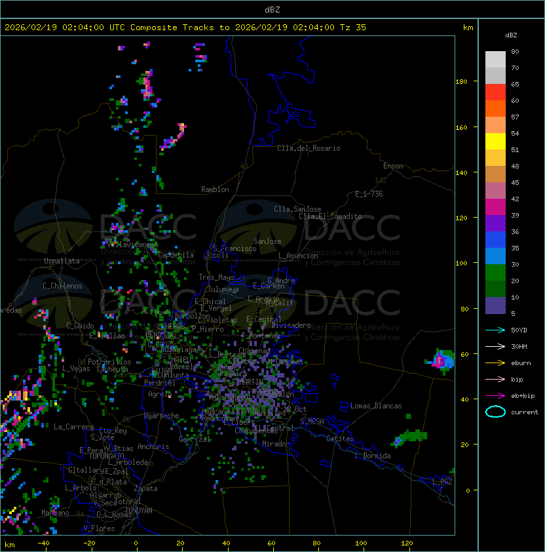
Task: Click the E_1-736 label
Action: 369,194
